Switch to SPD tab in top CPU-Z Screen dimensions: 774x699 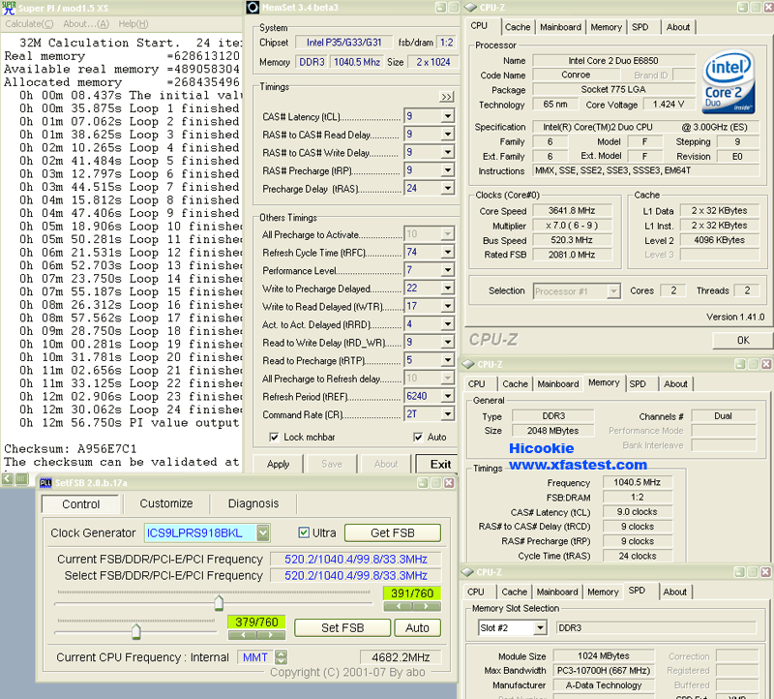(x=640, y=27)
